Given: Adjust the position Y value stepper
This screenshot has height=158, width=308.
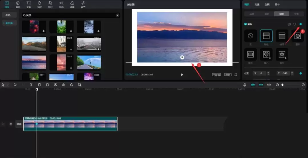Looking at the screenshot, I should 292,73.
